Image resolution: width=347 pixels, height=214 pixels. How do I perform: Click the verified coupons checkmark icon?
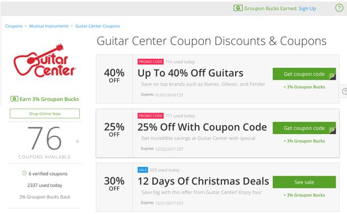point(24,173)
